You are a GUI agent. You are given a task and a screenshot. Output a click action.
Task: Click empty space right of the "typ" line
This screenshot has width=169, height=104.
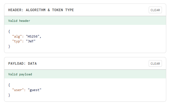coord(89,41)
